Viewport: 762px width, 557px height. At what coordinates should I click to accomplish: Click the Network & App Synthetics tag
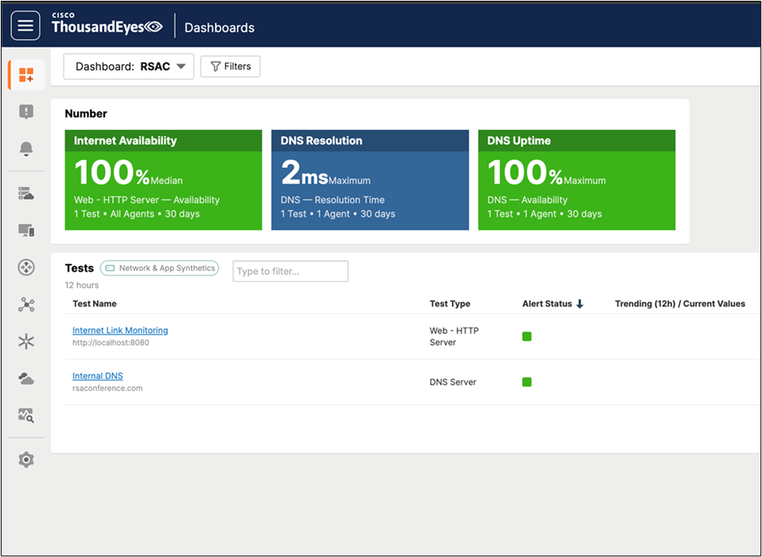pyautogui.click(x=159, y=268)
